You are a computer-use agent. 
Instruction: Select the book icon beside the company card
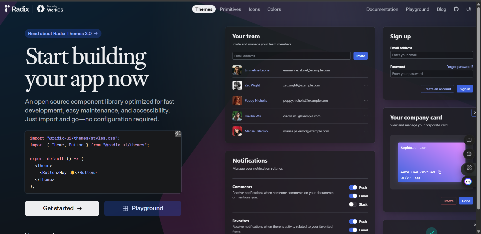click(469, 140)
